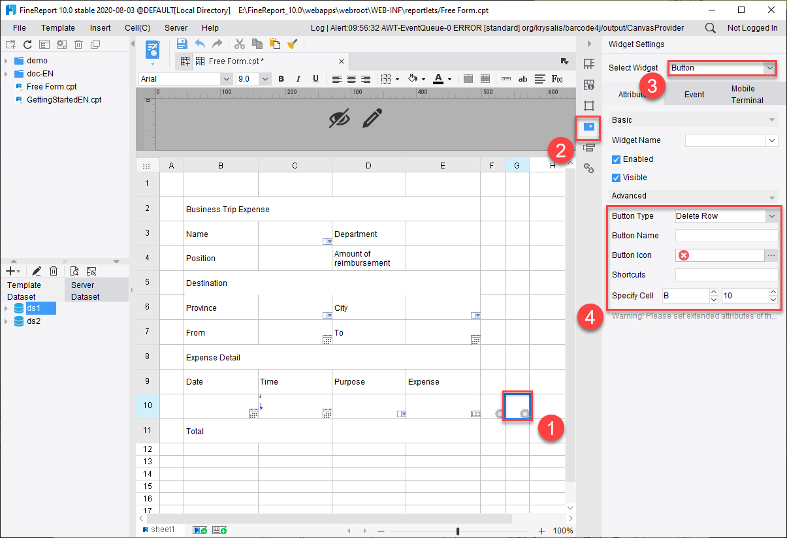Click the refresh icon in the directory toolbar
Viewport: 787px width, 538px height.
26,44
